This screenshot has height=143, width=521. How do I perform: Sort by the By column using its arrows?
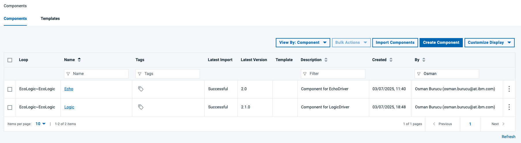coord(424,60)
